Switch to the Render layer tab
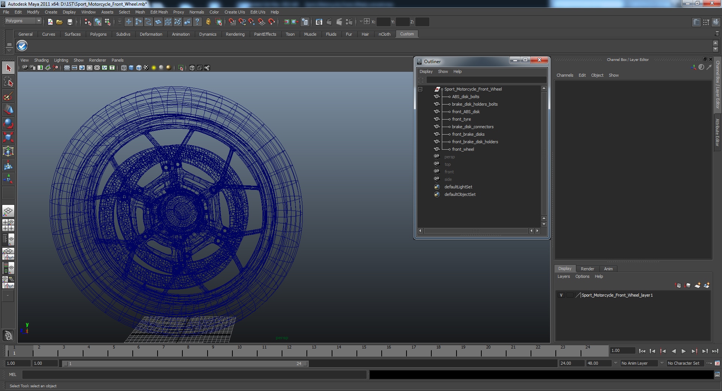The height and width of the screenshot is (391, 722). coord(587,269)
